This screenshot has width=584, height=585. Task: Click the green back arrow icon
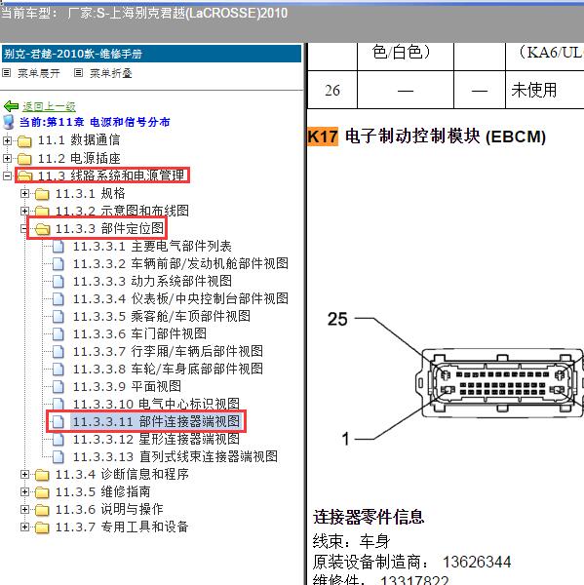(x=11, y=106)
